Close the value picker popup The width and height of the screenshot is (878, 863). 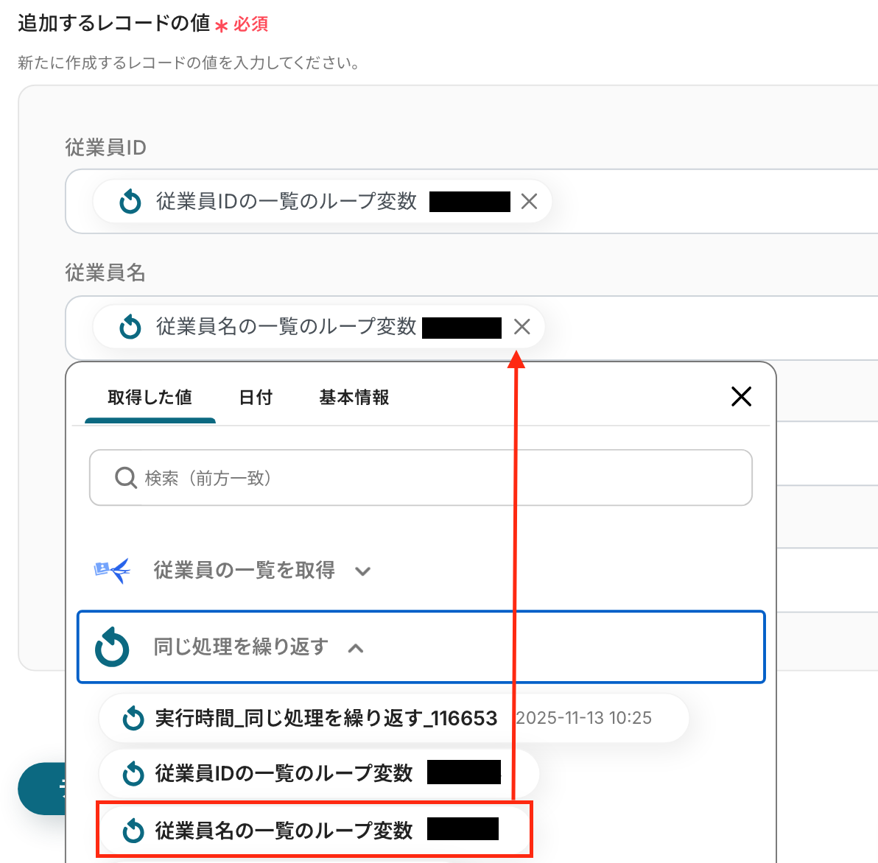[x=742, y=397]
